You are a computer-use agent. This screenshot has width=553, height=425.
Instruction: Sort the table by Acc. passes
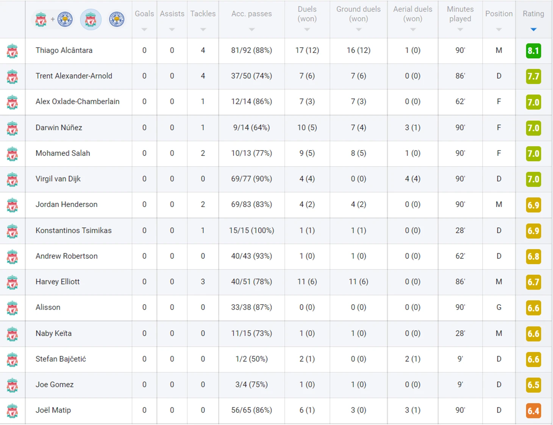tap(252, 19)
